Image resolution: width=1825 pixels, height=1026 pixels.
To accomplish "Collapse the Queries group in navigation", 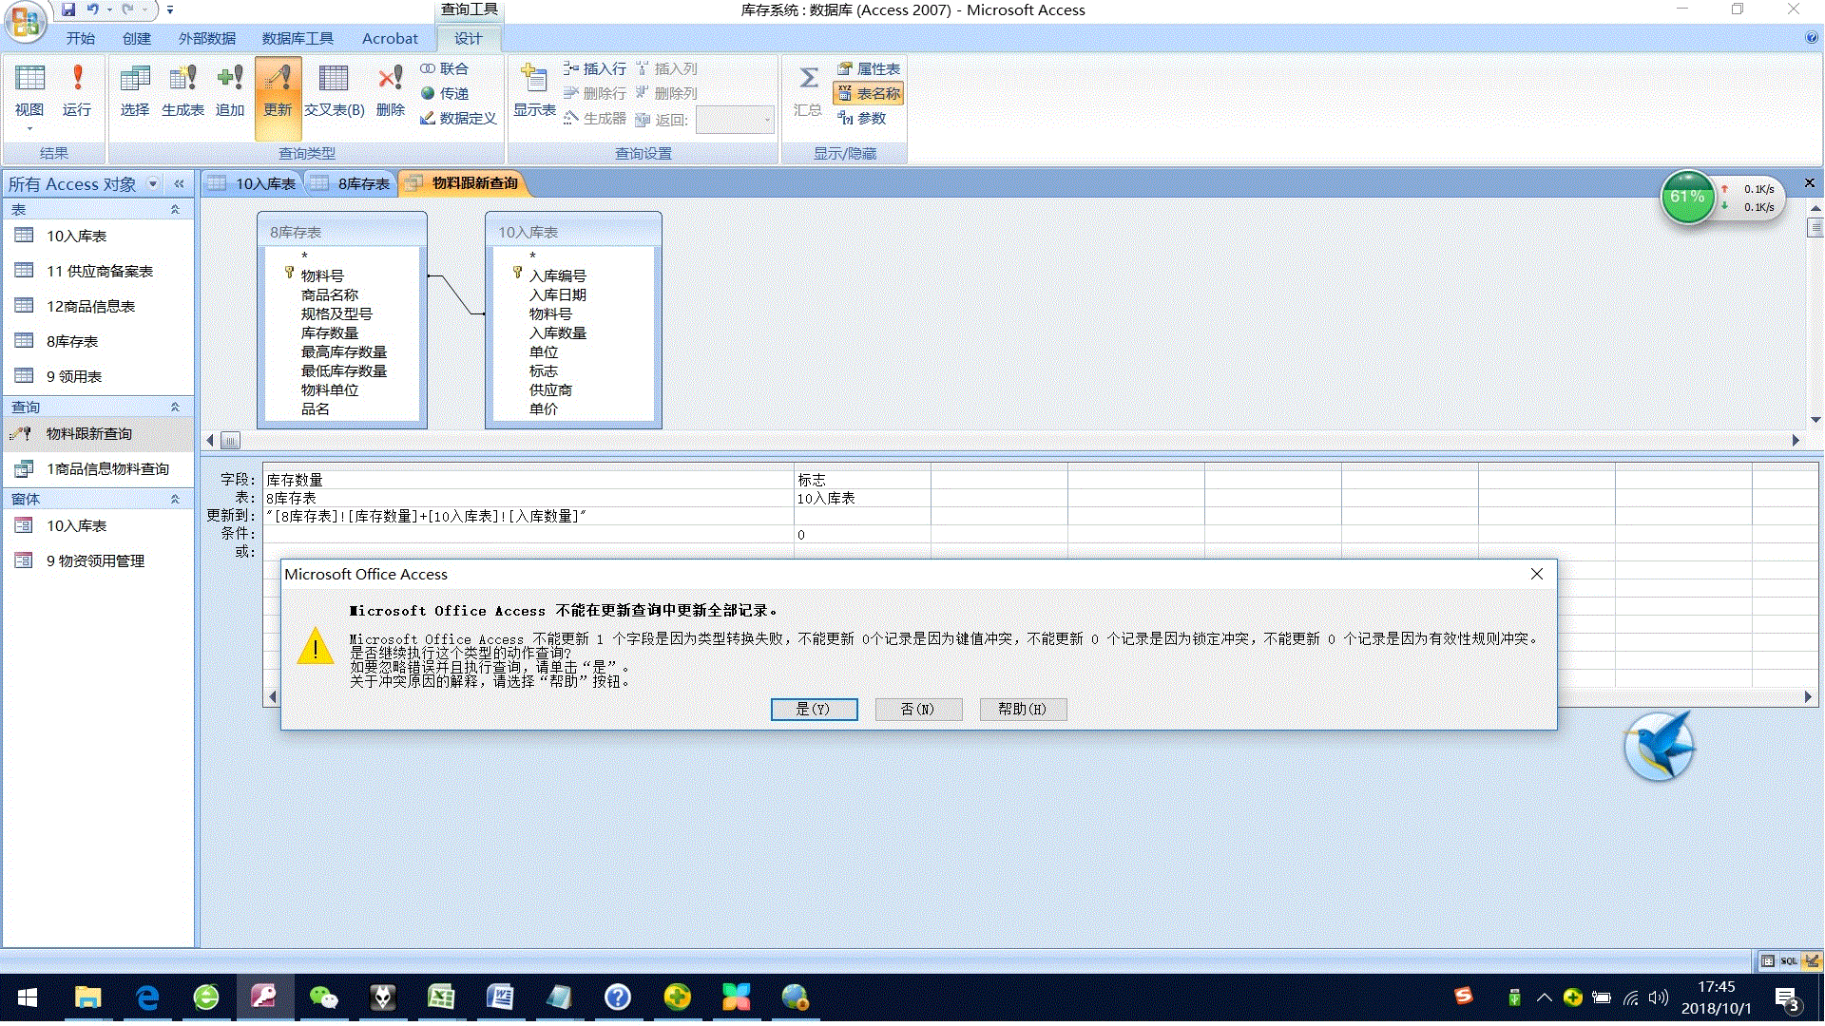I will click(175, 407).
